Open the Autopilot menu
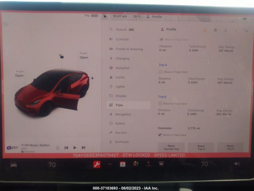This screenshot has height=191, width=254. [119, 68]
